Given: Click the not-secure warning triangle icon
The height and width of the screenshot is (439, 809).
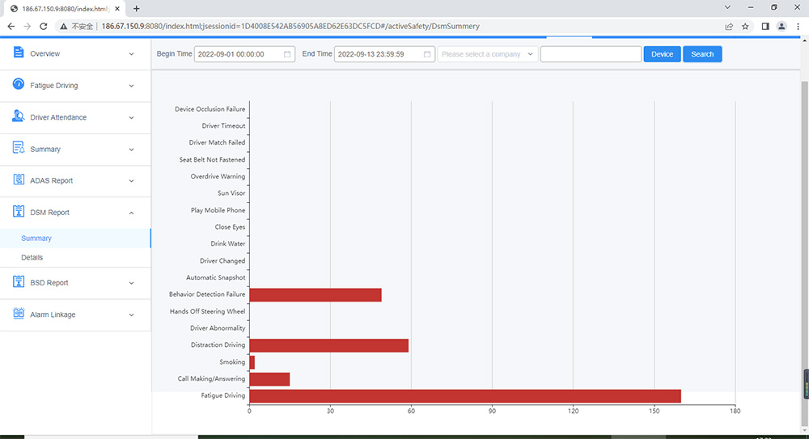Looking at the screenshot, I should [63, 27].
